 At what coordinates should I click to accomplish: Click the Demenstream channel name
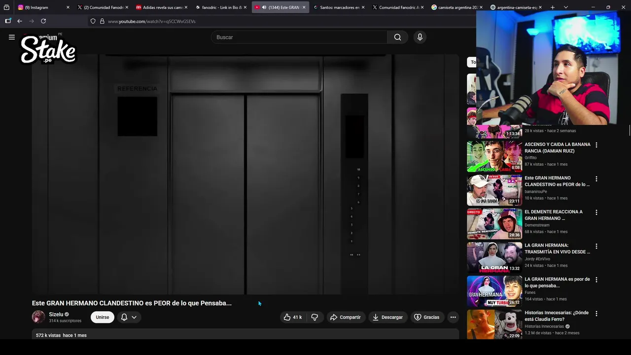coord(537,225)
